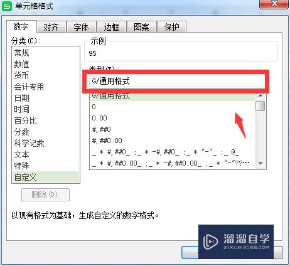The height and width of the screenshot is (266, 290).
Task: Select the 特殊 category
Action: point(46,166)
